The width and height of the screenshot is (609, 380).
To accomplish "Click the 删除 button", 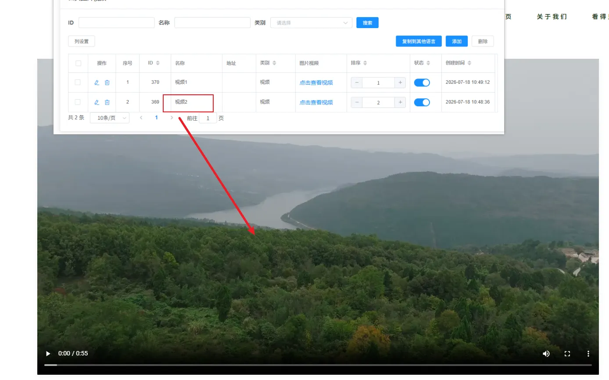I will pyautogui.click(x=483, y=41).
